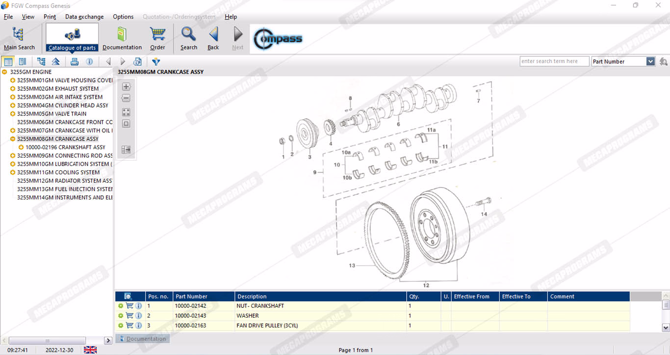Expand 10000-02196 CRANKSHAFT ASSY node
The height and width of the screenshot is (355, 670).
[21, 147]
